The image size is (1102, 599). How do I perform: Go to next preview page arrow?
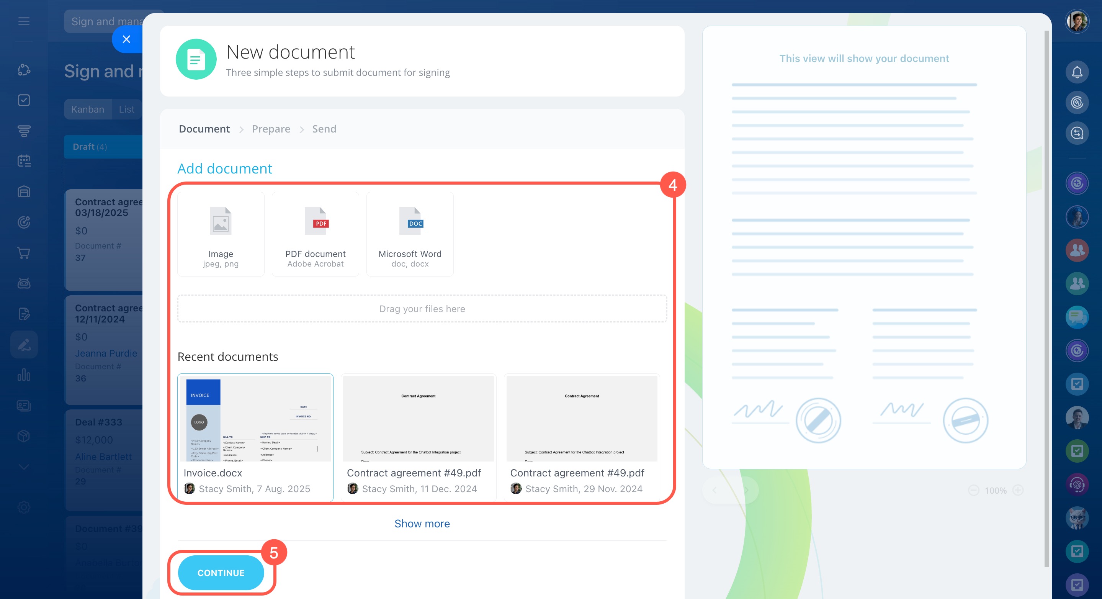[746, 490]
